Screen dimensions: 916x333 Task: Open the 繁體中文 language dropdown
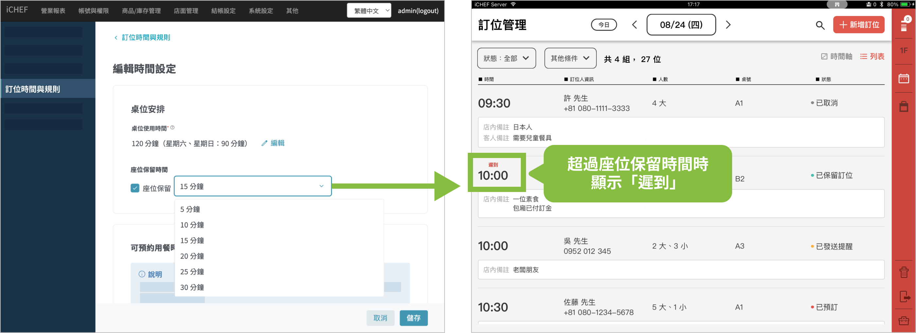[369, 11]
